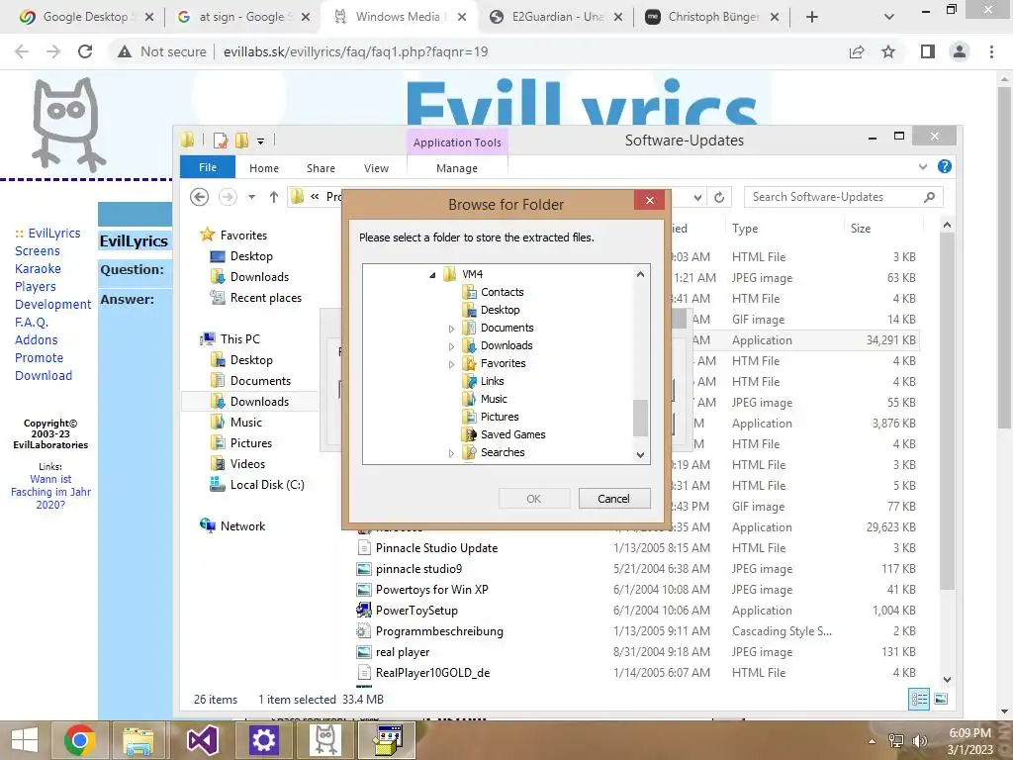Click OK in Browse for Folder
1013x760 pixels.
533,499
